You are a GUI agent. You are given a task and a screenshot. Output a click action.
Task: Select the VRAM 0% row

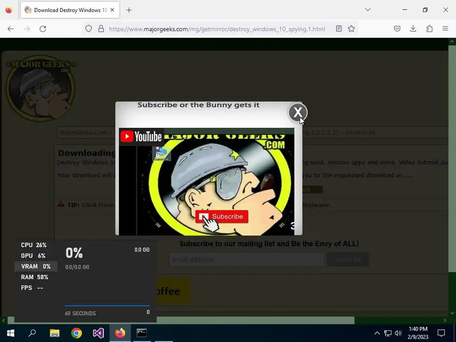coord(36,266)
